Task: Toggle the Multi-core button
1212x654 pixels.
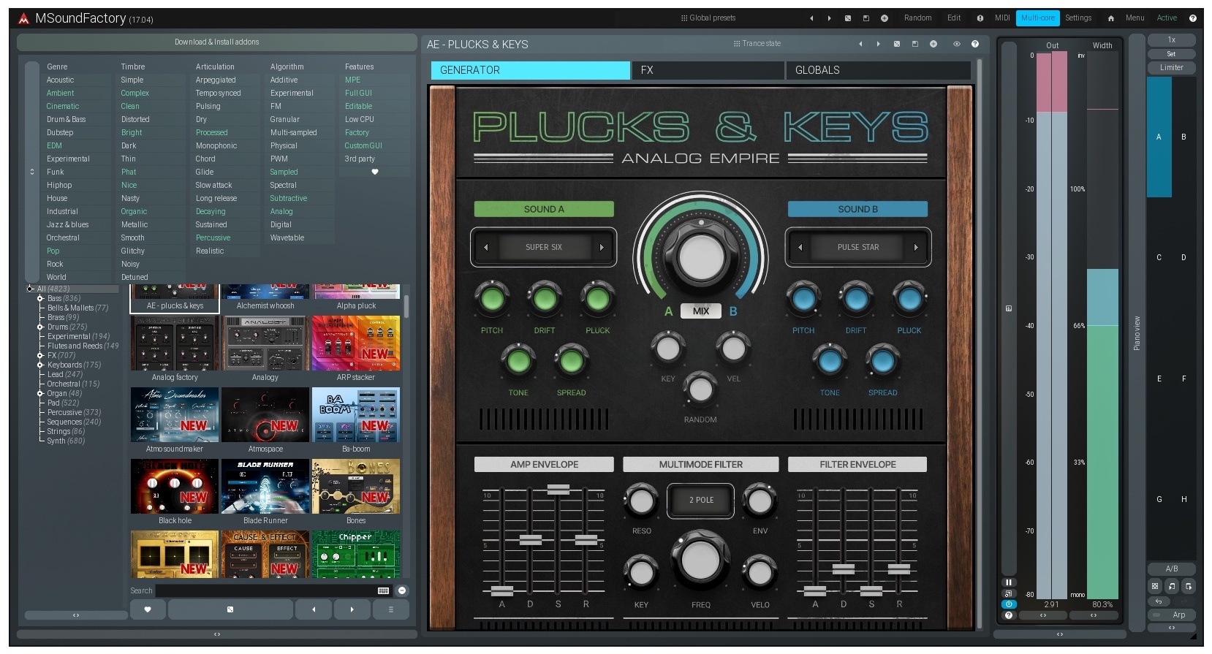Action: click(1037, 18)
